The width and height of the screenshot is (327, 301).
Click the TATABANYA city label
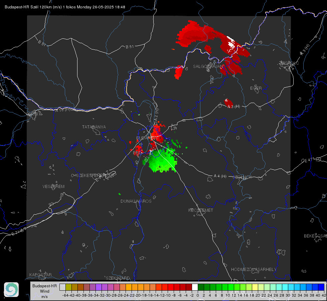(x=94, y=127)
